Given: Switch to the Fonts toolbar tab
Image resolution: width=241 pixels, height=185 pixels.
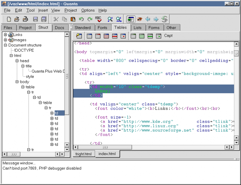Looking at the screenshot, I should pyautogui.click(x=103, y=28).
